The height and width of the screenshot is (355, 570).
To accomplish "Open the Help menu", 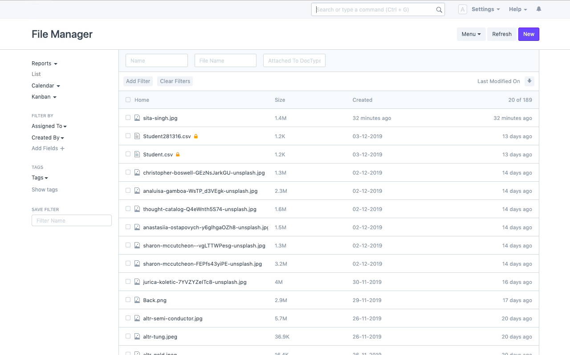I will point(517,9).
